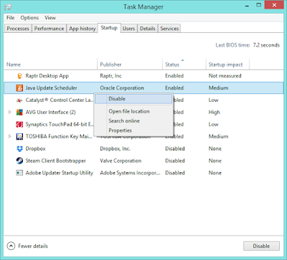
Task: Select the Raptr Desktop App row name
Action: coord(47,76)
